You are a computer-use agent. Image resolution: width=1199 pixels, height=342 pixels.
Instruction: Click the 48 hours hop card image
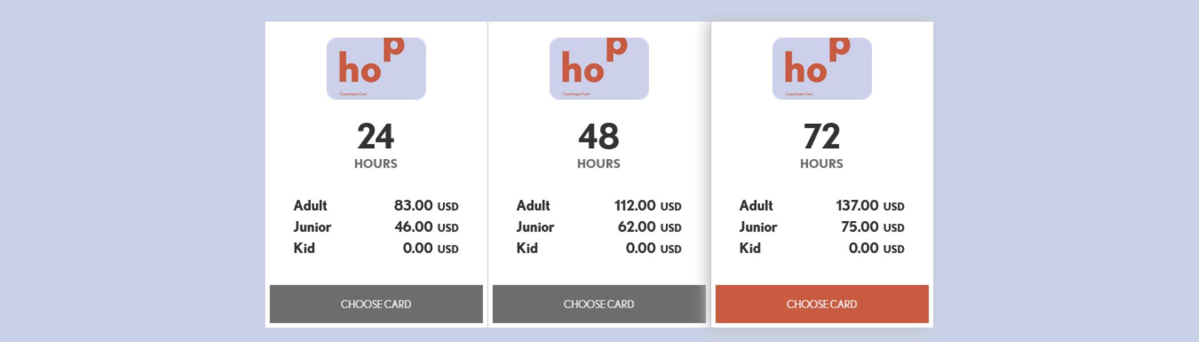[599, 68]
